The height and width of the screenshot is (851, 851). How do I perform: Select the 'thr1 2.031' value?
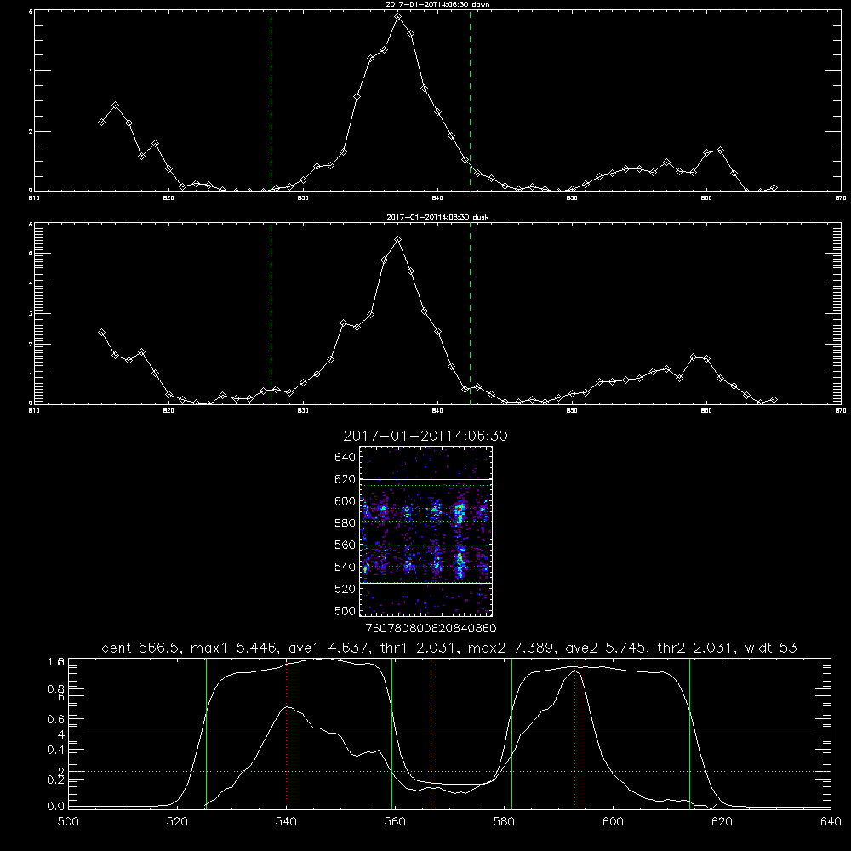420,648
